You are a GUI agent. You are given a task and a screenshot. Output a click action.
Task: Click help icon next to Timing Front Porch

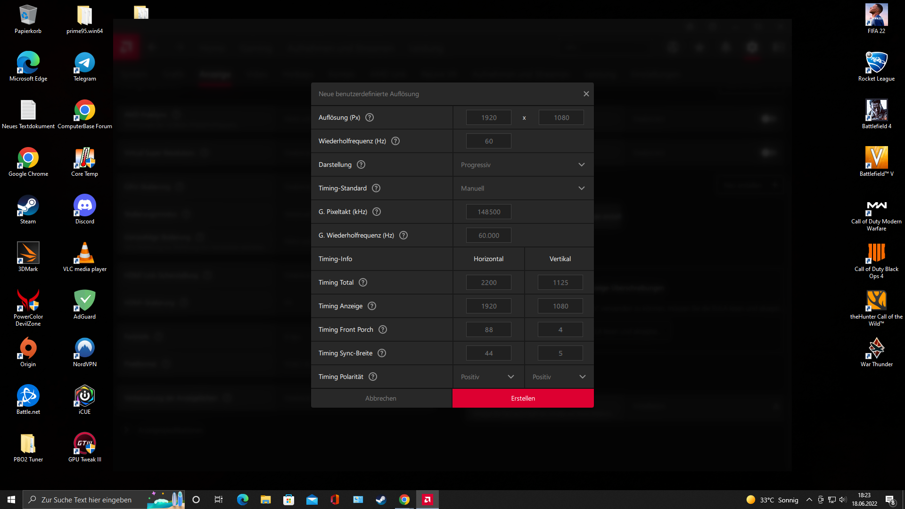click(383, 329)
